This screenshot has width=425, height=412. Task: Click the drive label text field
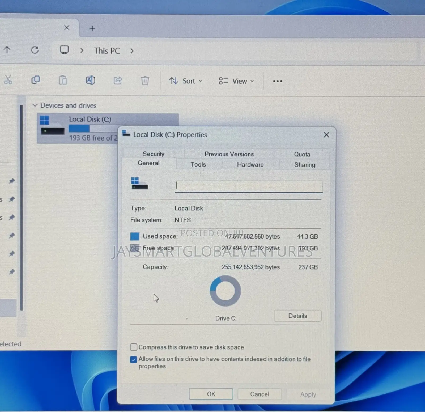pos(249,186)
